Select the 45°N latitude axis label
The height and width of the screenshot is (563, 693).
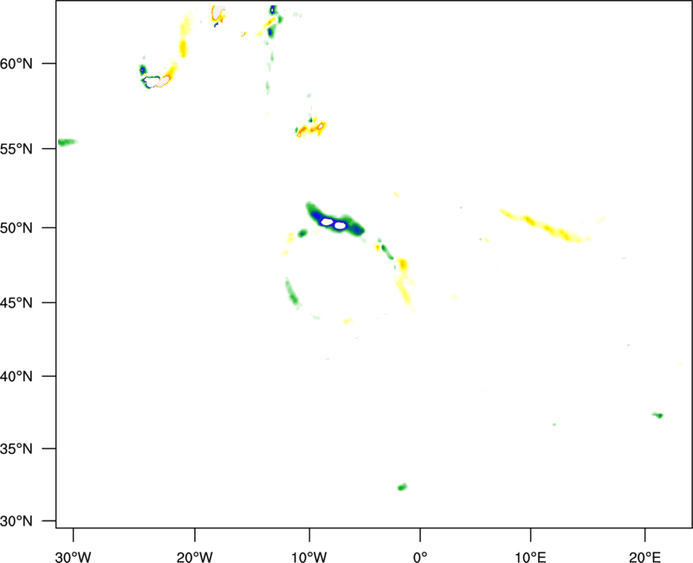pos(16,303)
